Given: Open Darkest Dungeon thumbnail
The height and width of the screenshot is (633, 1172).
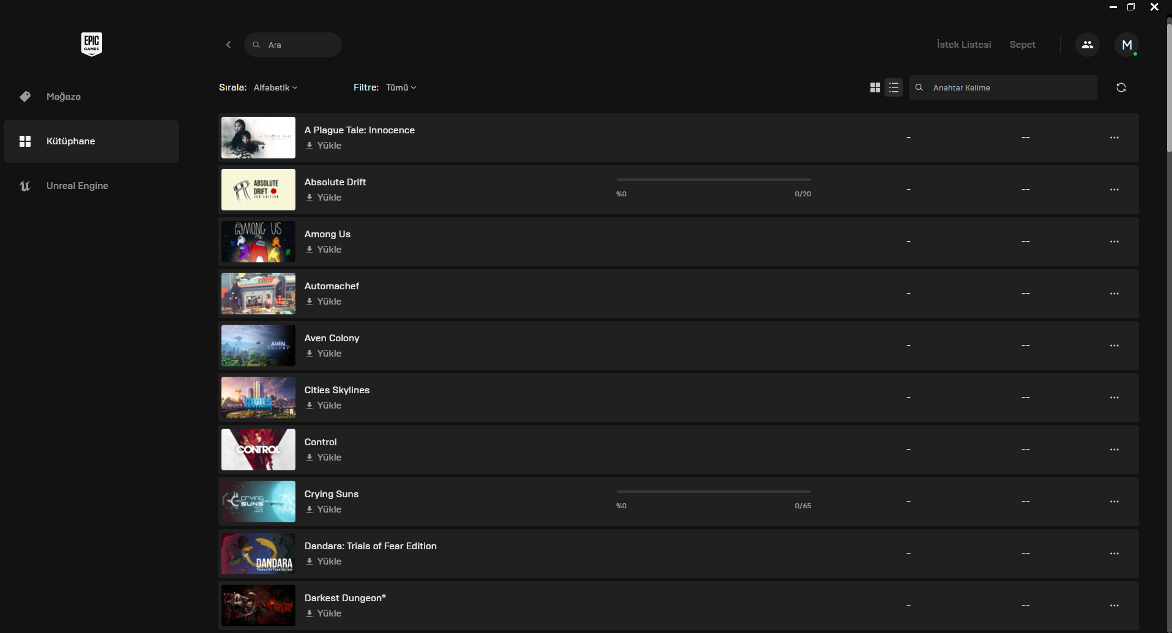Looking at the screenshot, I should 258,605.
